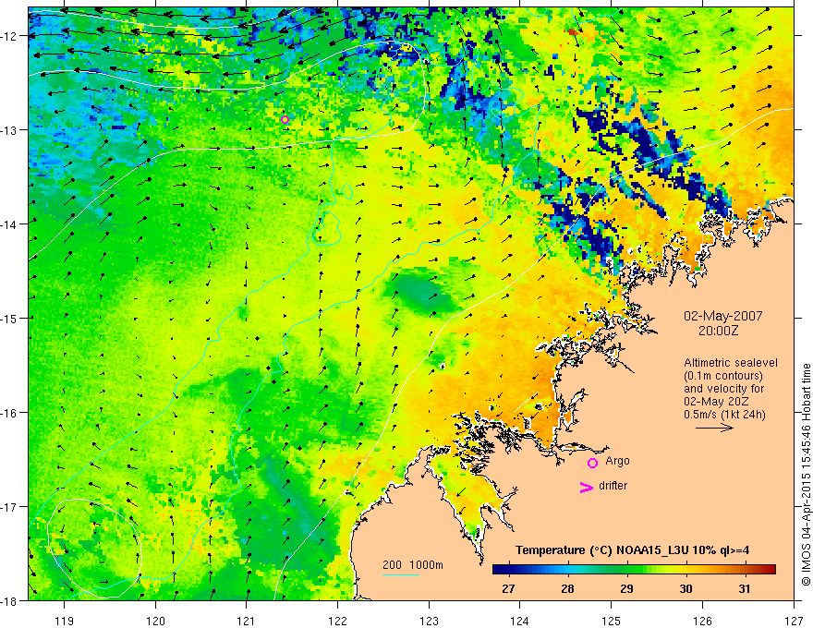Click the '-18' latitude axis label
Image resolution: width=813 pixels, height=628 pixels.
tap(10, 600)
